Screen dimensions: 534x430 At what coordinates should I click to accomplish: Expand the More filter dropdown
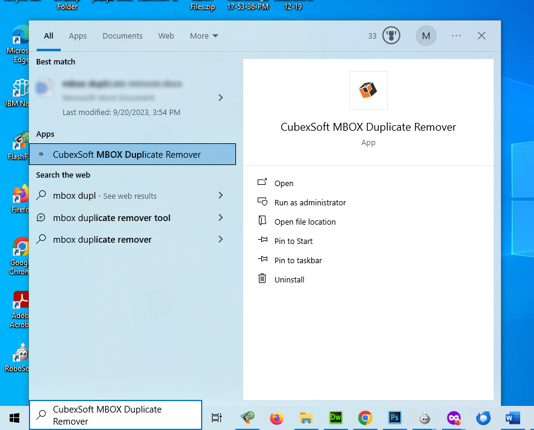[203, 36]
